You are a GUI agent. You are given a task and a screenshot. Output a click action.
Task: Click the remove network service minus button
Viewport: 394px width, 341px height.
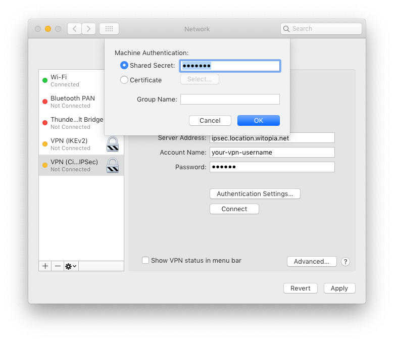pyautogui.click(x=58, y=266)
